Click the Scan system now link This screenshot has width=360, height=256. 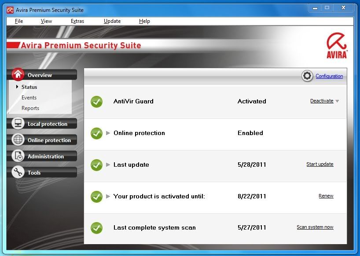tap(315, 227)
